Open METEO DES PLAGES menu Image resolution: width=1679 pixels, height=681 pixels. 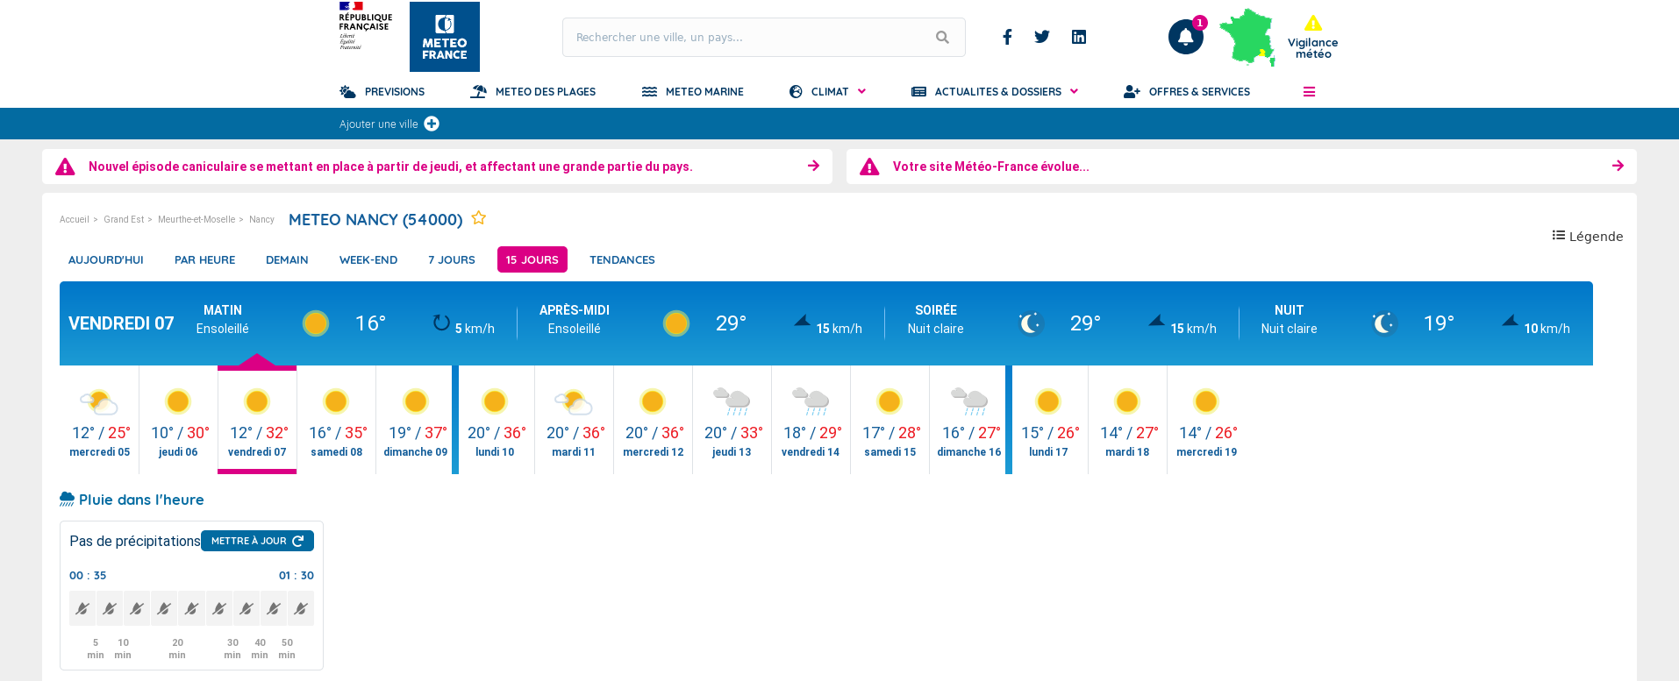coord(533,92)
